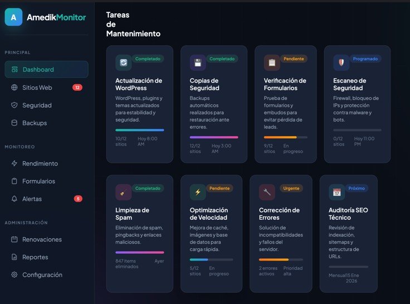Open the Configuración settings page
The height and width of the screenshot is (304, 410).
tap(42, 275)
